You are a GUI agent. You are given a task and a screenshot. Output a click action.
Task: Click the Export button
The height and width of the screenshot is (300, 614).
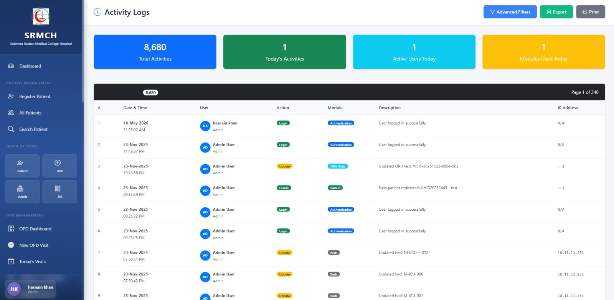click(x=556, y=12)
